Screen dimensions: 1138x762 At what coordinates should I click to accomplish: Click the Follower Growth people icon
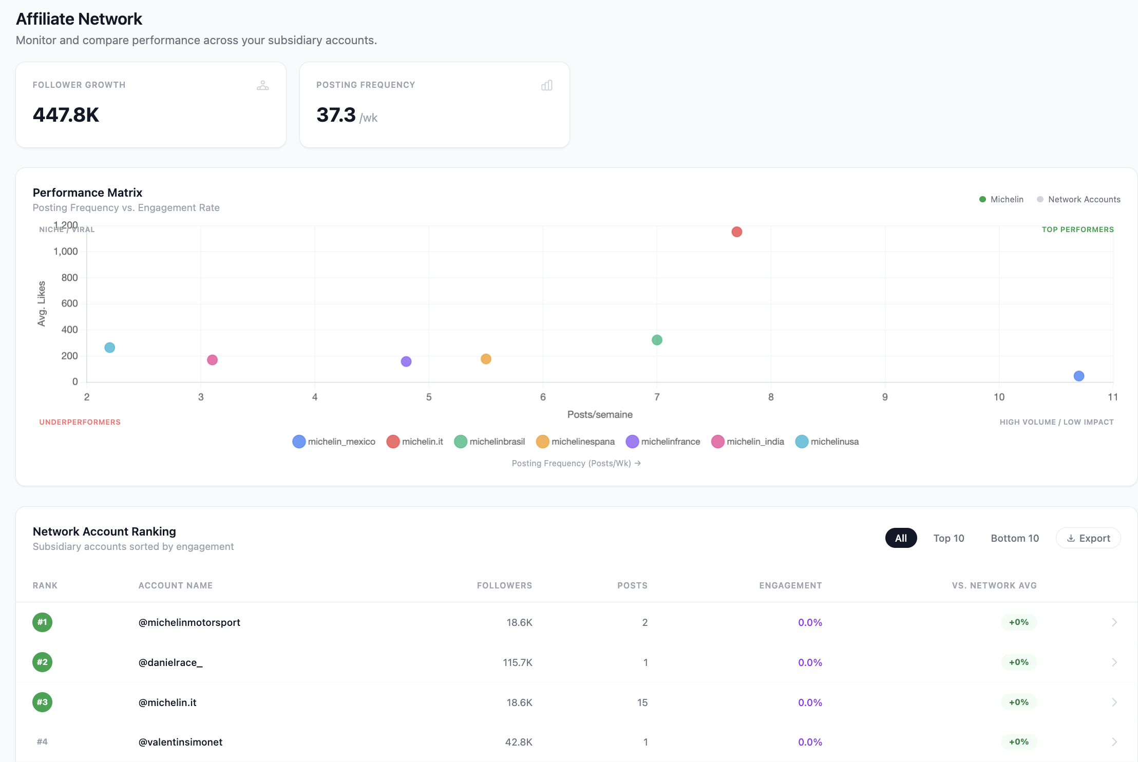(263, 85)
